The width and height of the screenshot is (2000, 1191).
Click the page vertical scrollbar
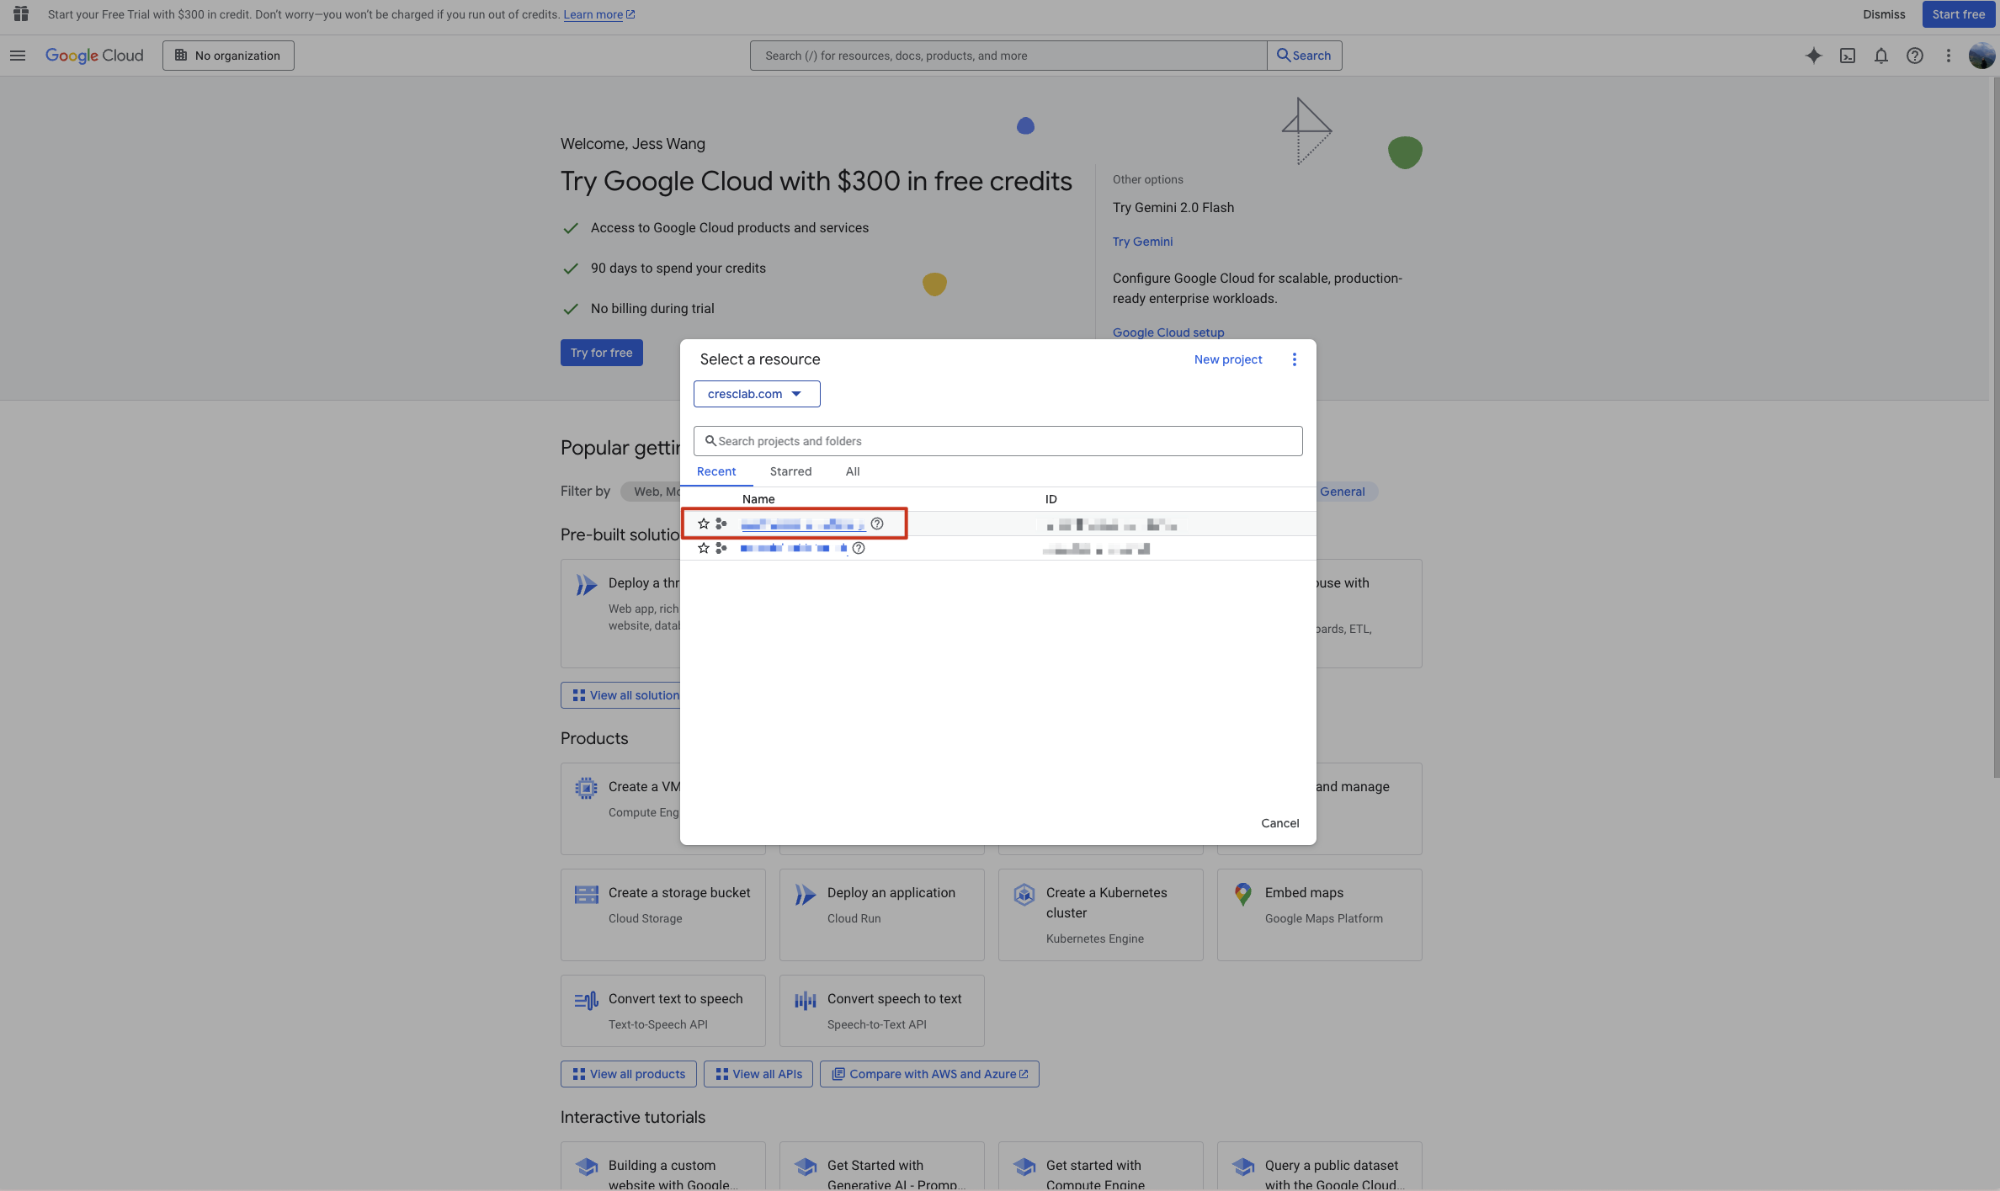click(1995, 429)
